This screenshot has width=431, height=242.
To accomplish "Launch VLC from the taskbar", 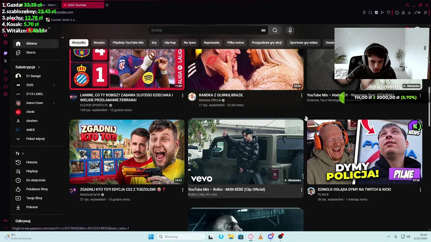I will click(260, 237).
